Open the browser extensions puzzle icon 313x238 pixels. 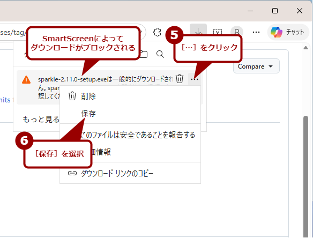157,32
